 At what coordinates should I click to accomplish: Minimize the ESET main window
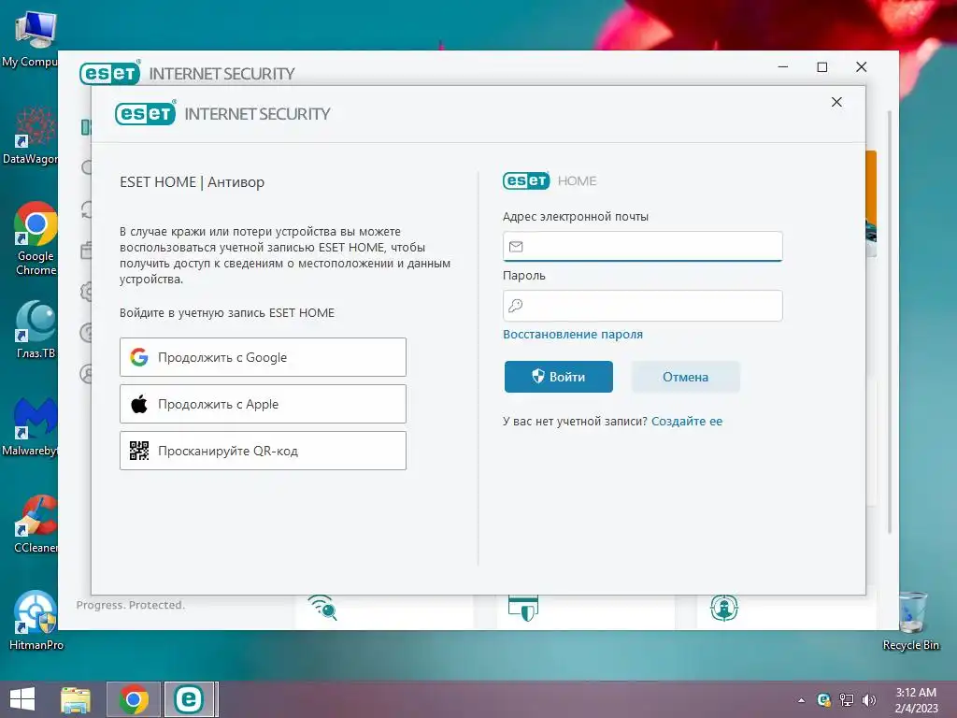[783, 67]
